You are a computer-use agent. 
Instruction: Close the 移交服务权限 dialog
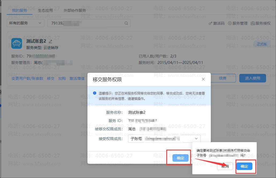(x=203, y=79)
